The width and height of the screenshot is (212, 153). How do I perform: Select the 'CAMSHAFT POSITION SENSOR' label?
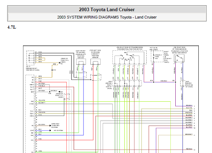coord(95,55)
